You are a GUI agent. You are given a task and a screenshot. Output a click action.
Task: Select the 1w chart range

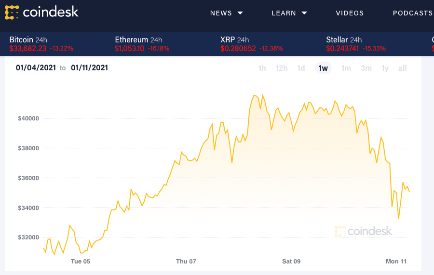click(x=323, y=68)
